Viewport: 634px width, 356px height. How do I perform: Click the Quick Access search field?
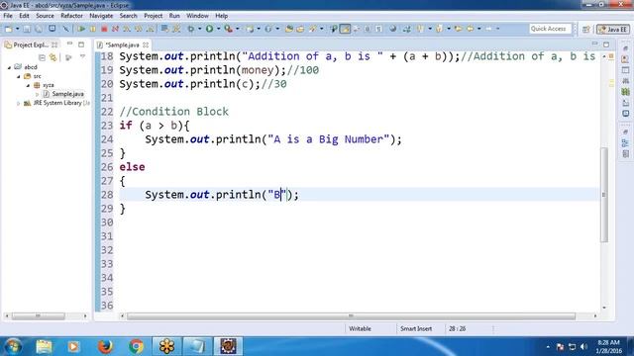[550, 29]
